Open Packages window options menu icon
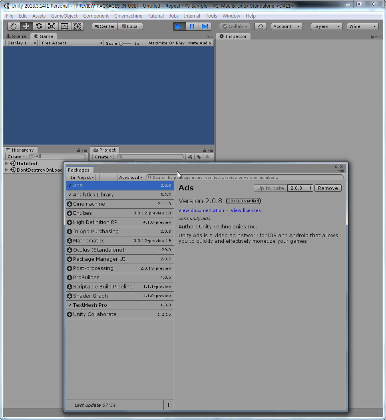Image resolution: width=386 pixels, height=420 pixels. click(341, 171)
